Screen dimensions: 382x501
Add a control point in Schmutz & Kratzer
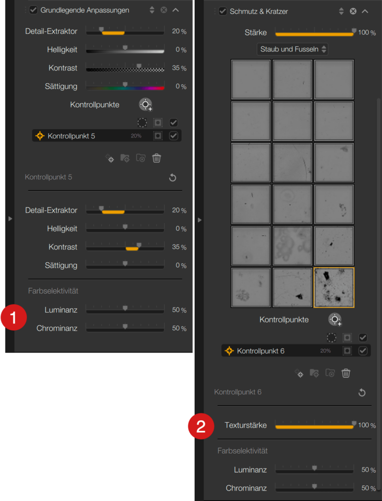pos(335,319)
